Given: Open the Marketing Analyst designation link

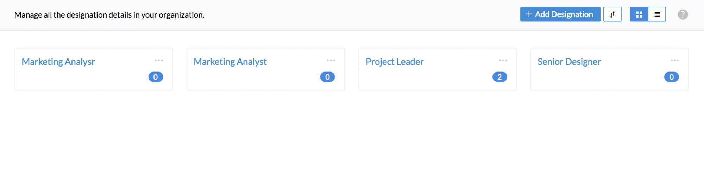Looking at the screenshot, I should [x=230, y=62].
